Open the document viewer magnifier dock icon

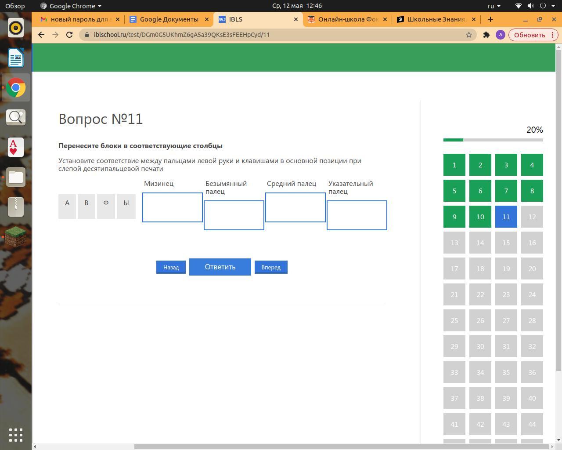coord(16,117)
